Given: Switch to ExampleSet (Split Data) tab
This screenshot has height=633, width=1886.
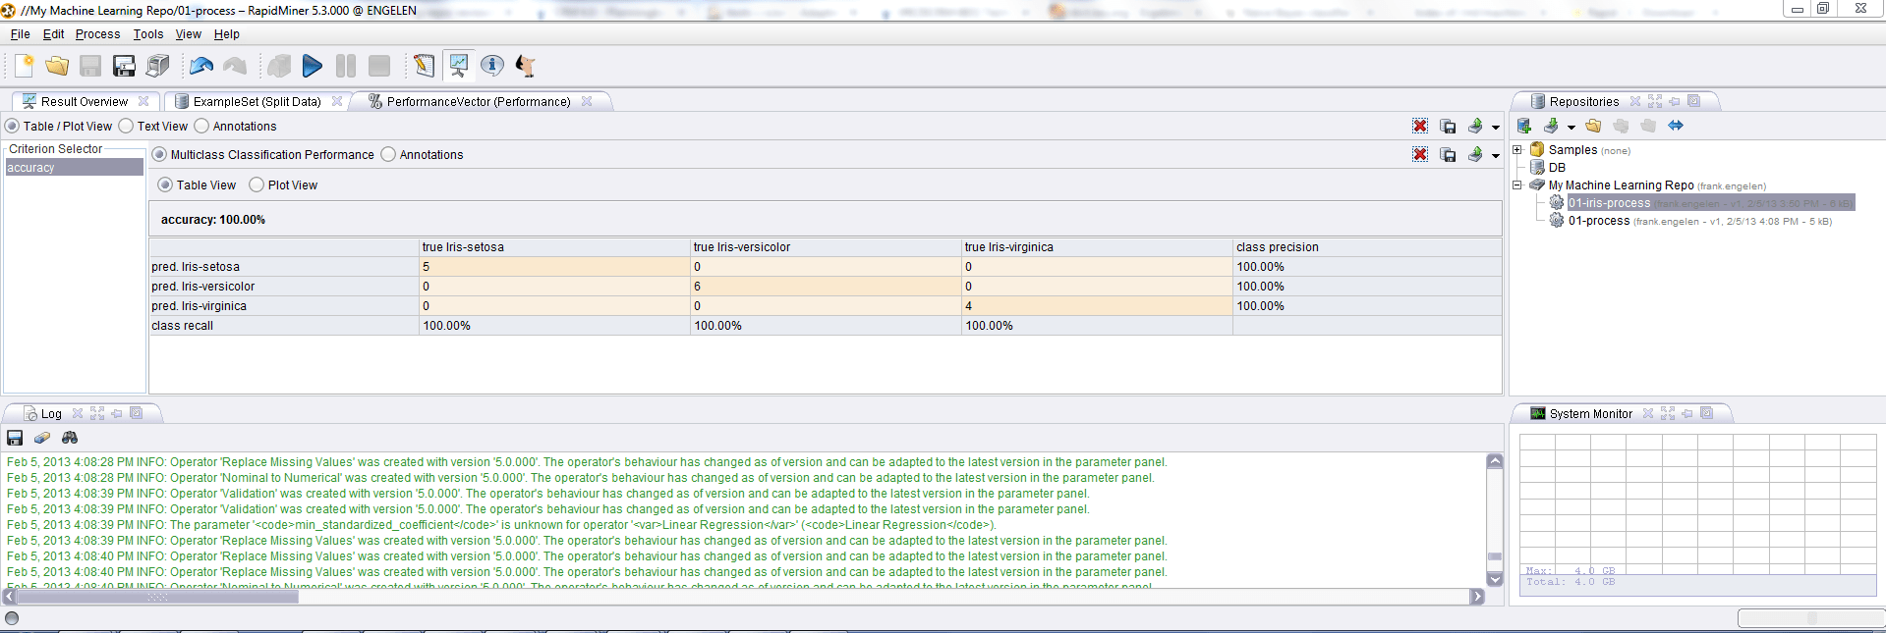Looking at the screenshot, I should click(x=257, y=101).
